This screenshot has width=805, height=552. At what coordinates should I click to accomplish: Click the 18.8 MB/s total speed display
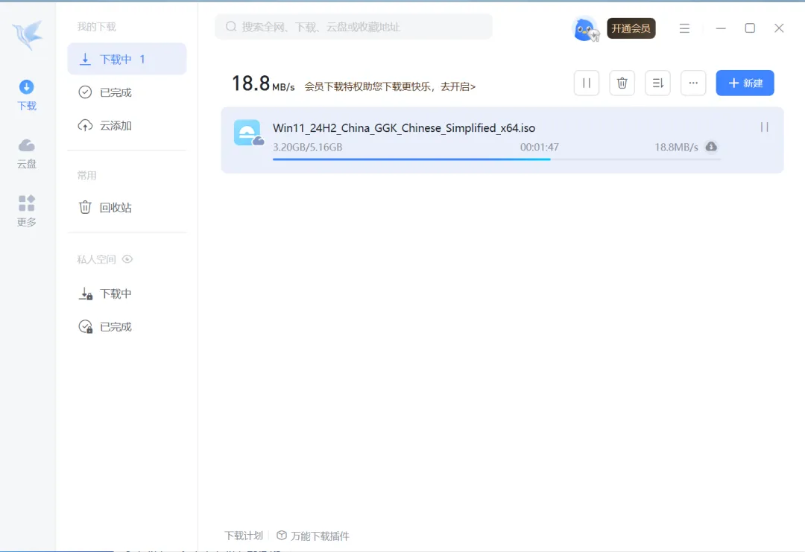tap(263, 83)
